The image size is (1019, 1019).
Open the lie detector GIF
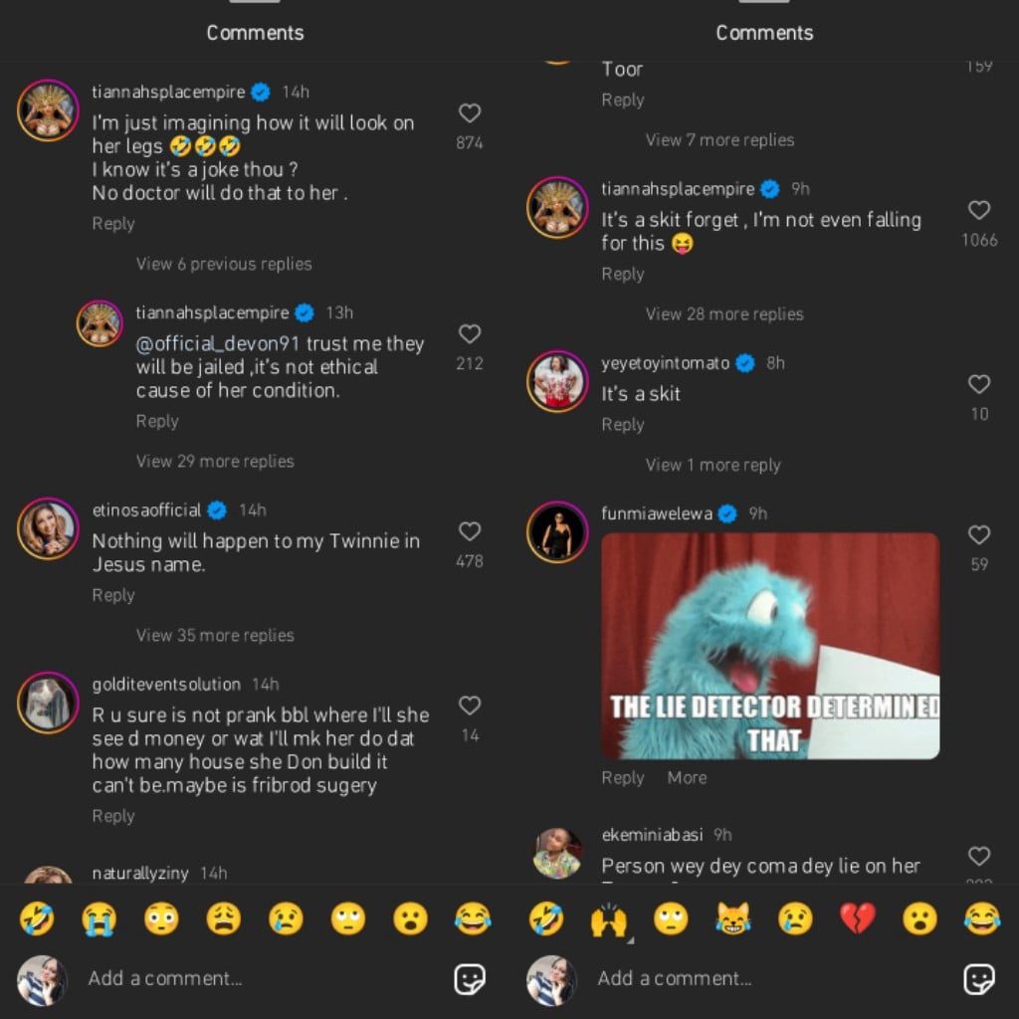click(770, 646)
